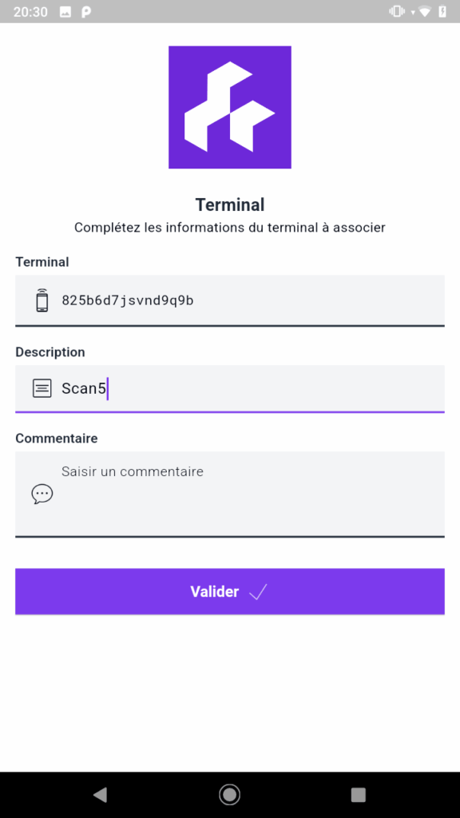
Task: Tap the Wi-Fi status icon
Action: pos(425,11)
